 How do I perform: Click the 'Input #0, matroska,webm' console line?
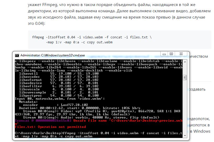60,99
